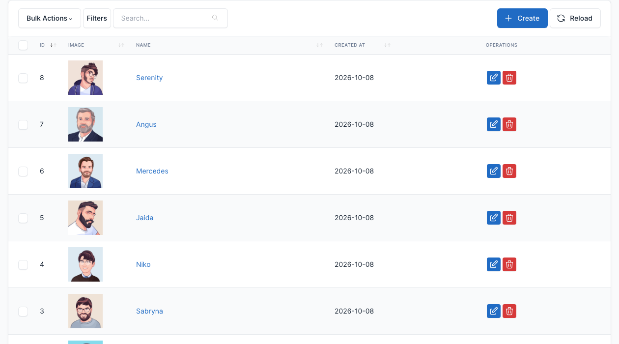
Task: Delete the Mercedes record
Action: (x=509, y=171)
